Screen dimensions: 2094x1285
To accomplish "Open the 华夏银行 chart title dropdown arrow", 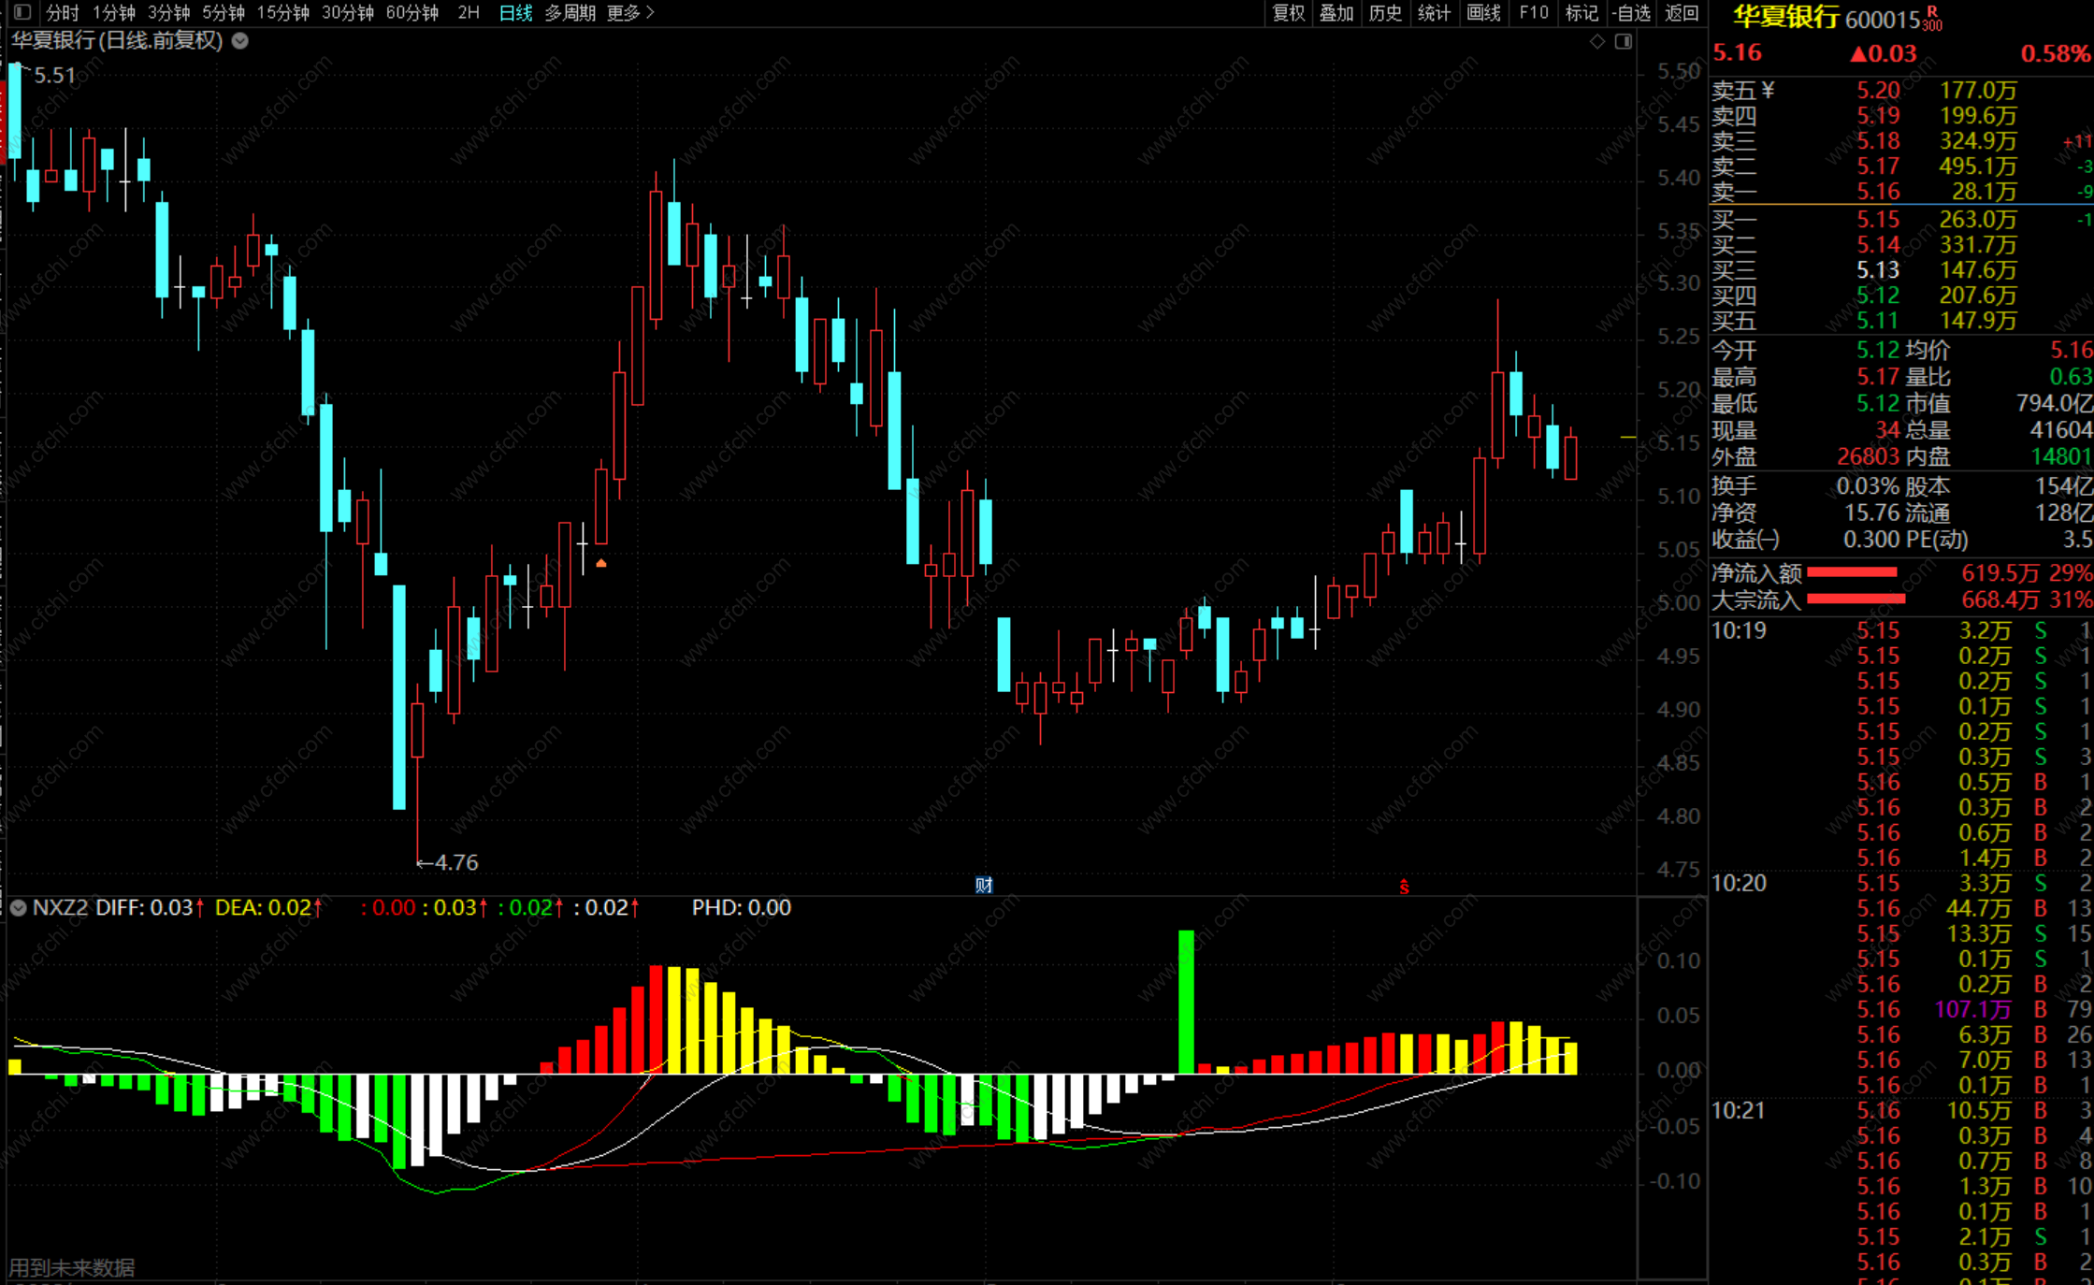I will coord(240,41).
